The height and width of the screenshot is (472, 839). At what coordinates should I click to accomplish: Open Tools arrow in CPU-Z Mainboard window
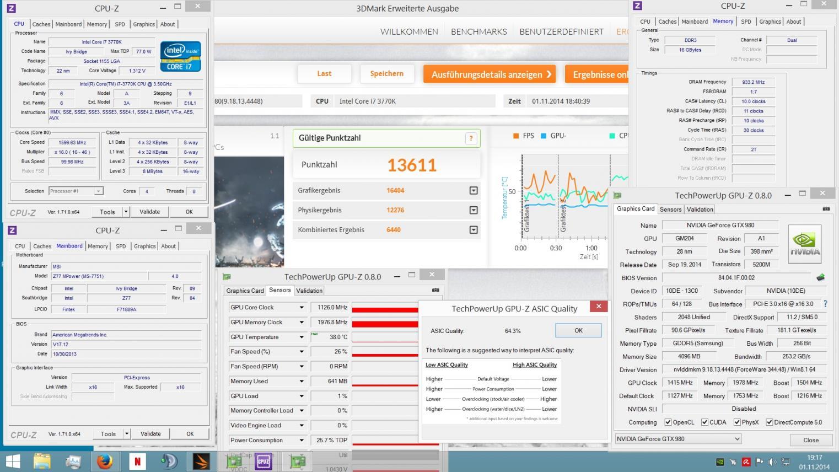pyautogui.click(x=126, y=434)
